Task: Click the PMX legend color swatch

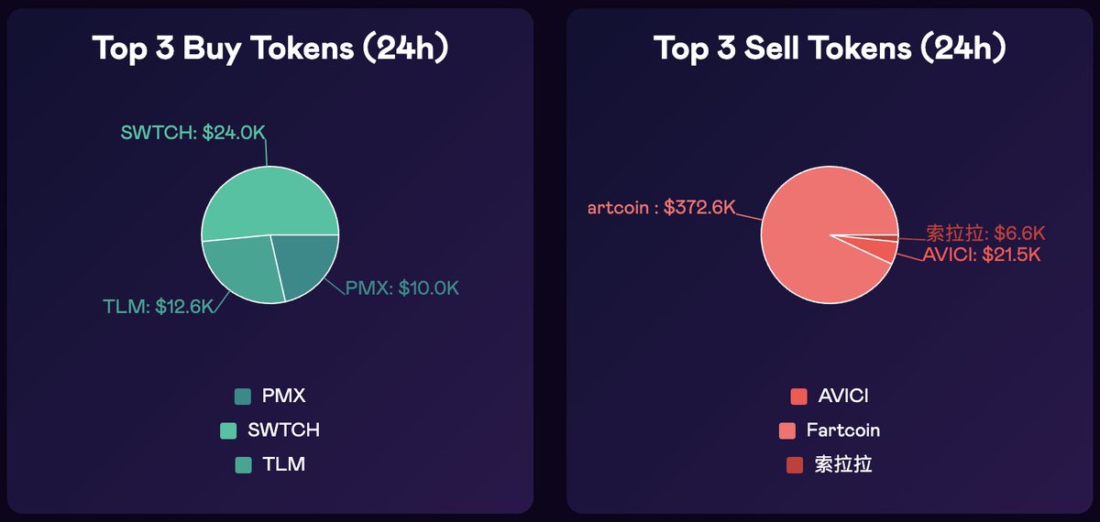Action: (x=243, y=397)
